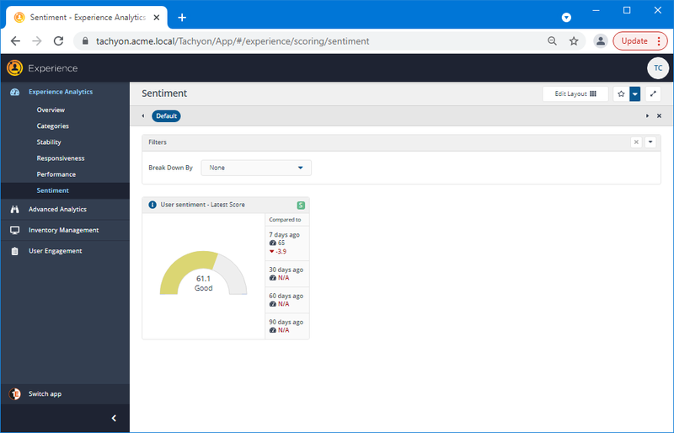Click browser back arrow

(x=15, y=40)
